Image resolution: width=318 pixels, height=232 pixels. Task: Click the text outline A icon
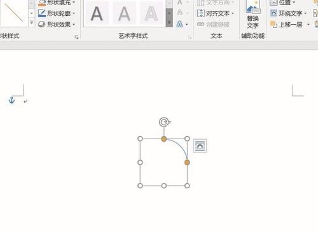(x=180, y=13)
